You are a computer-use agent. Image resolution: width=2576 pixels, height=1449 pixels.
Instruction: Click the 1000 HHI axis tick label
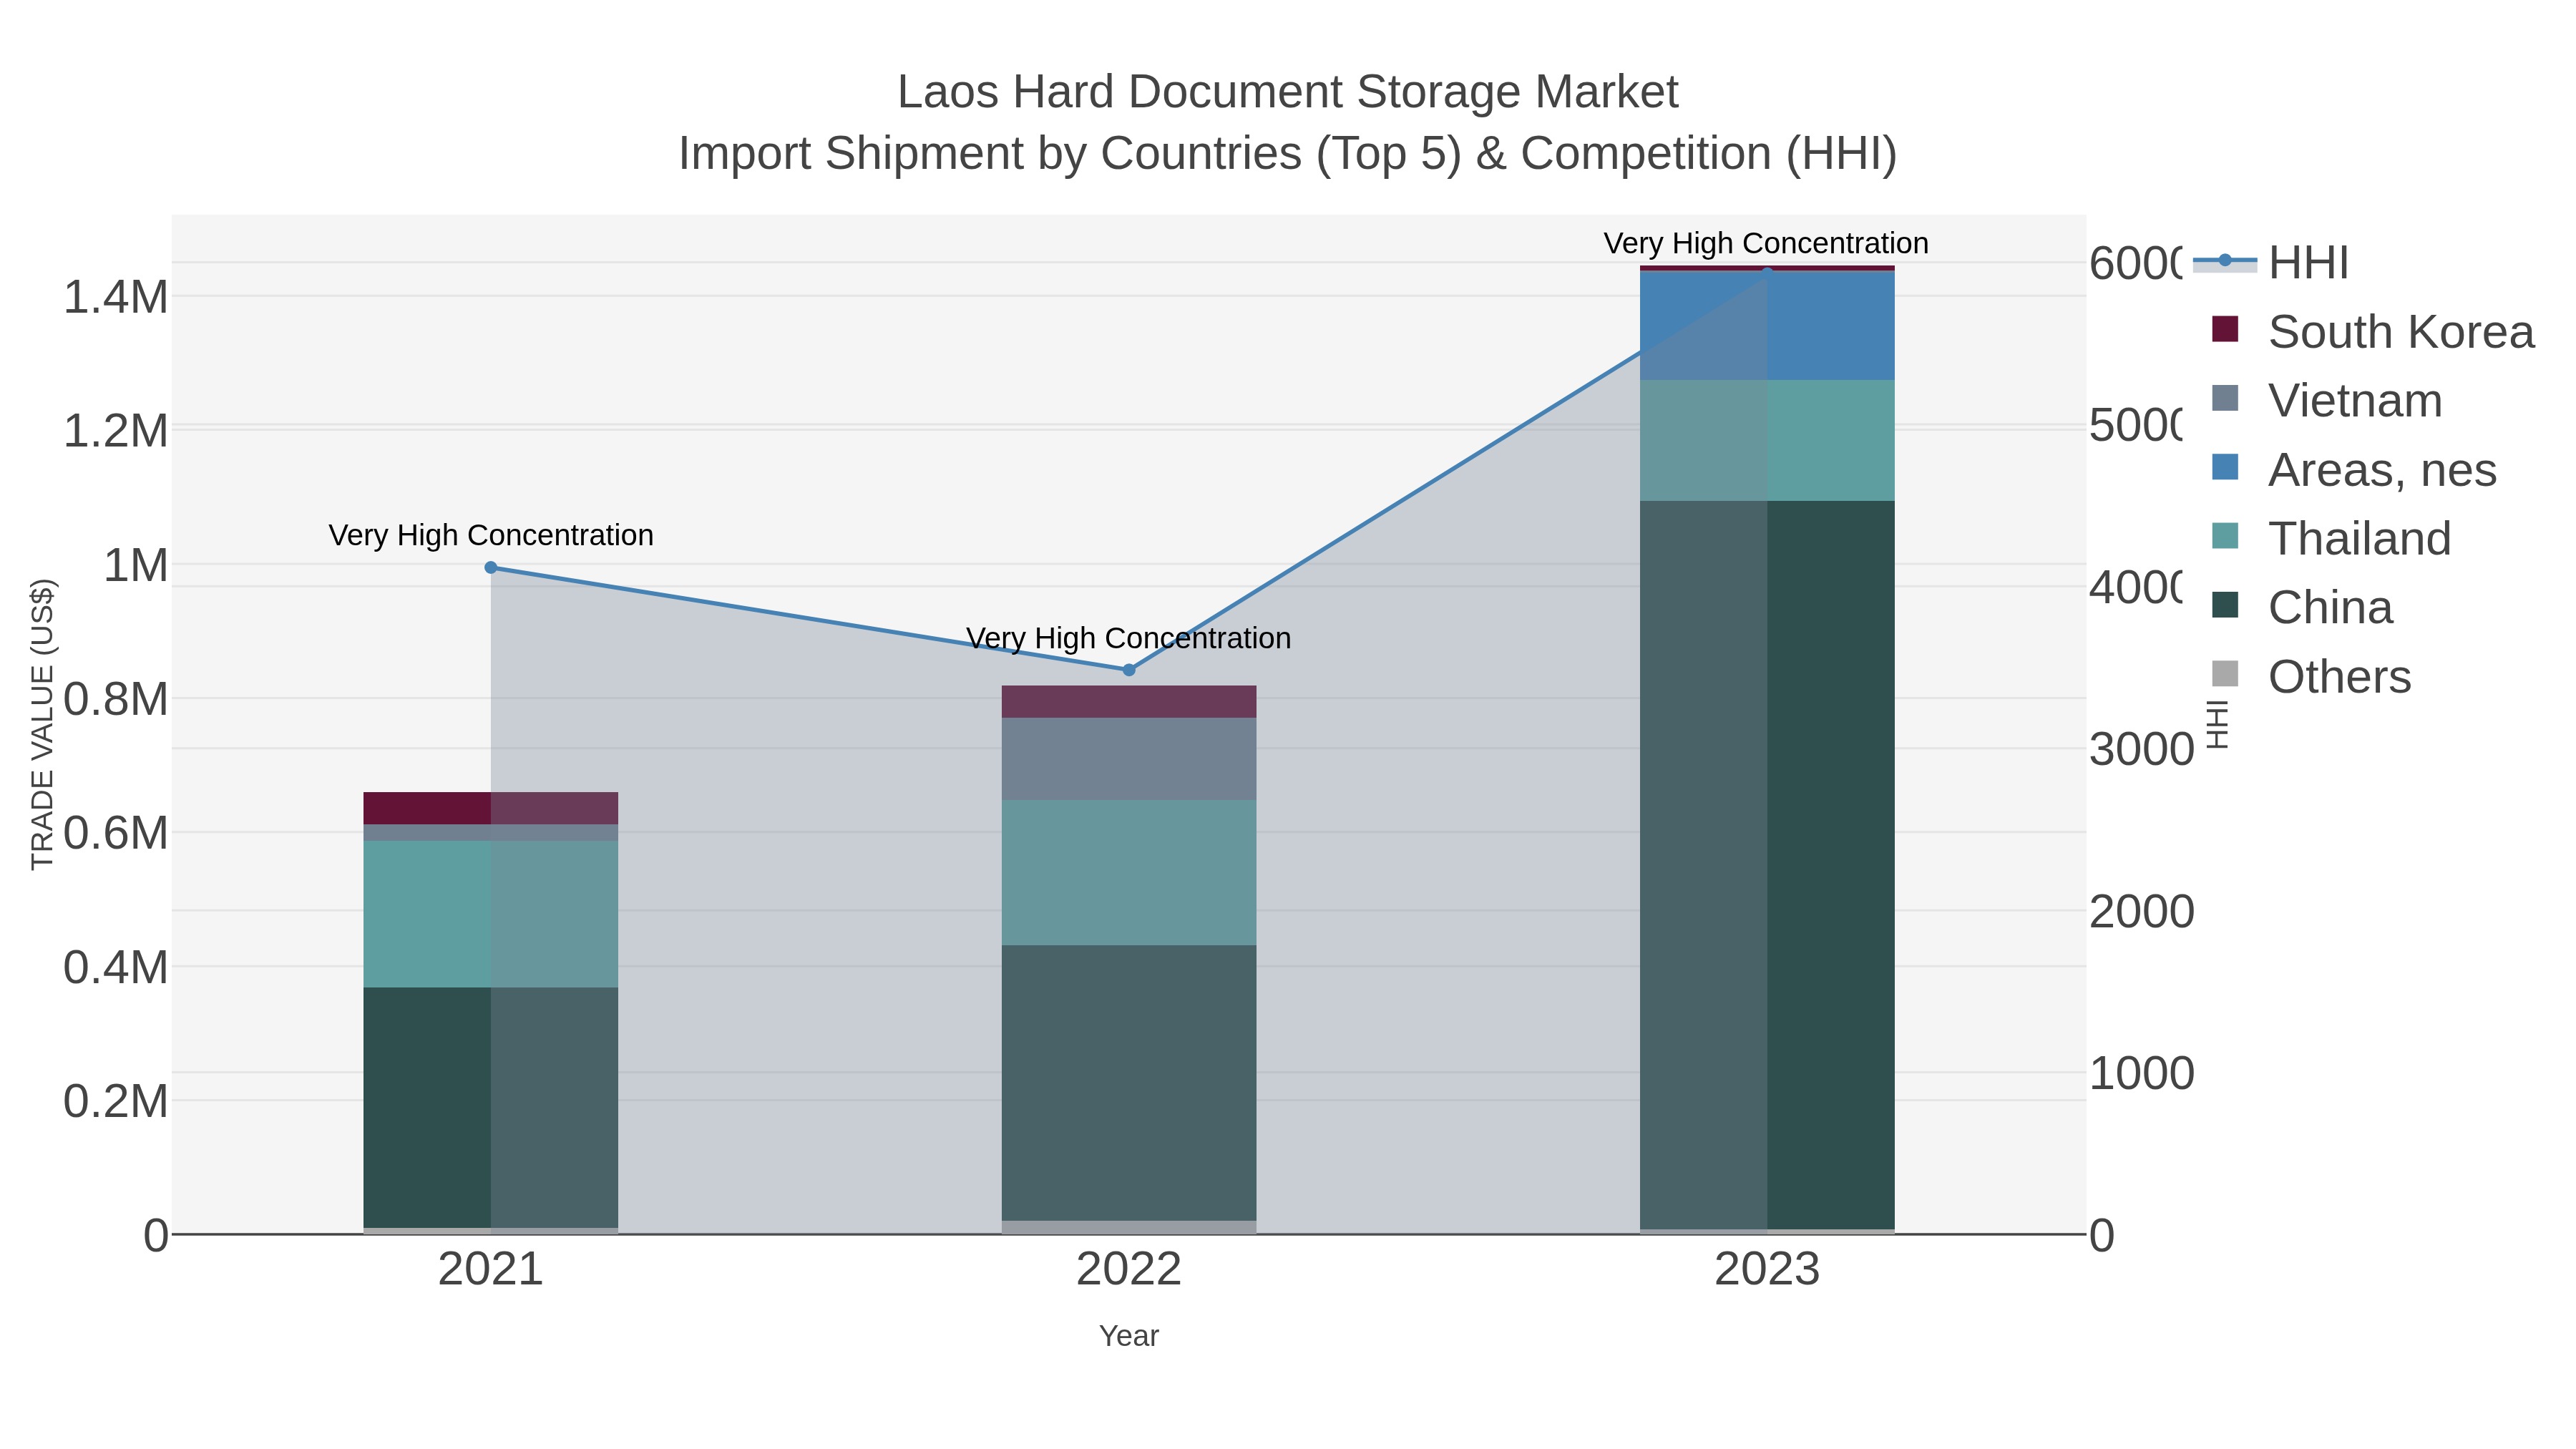(x=2142, y=1073)
